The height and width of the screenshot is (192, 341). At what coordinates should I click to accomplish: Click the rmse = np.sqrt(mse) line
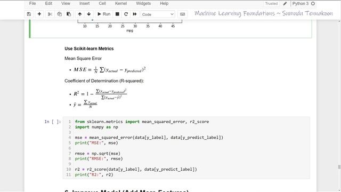coord(98,154)
